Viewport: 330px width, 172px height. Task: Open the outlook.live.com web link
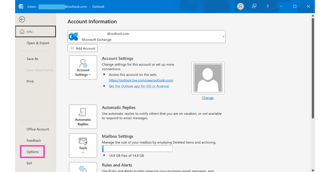point(141,80)
